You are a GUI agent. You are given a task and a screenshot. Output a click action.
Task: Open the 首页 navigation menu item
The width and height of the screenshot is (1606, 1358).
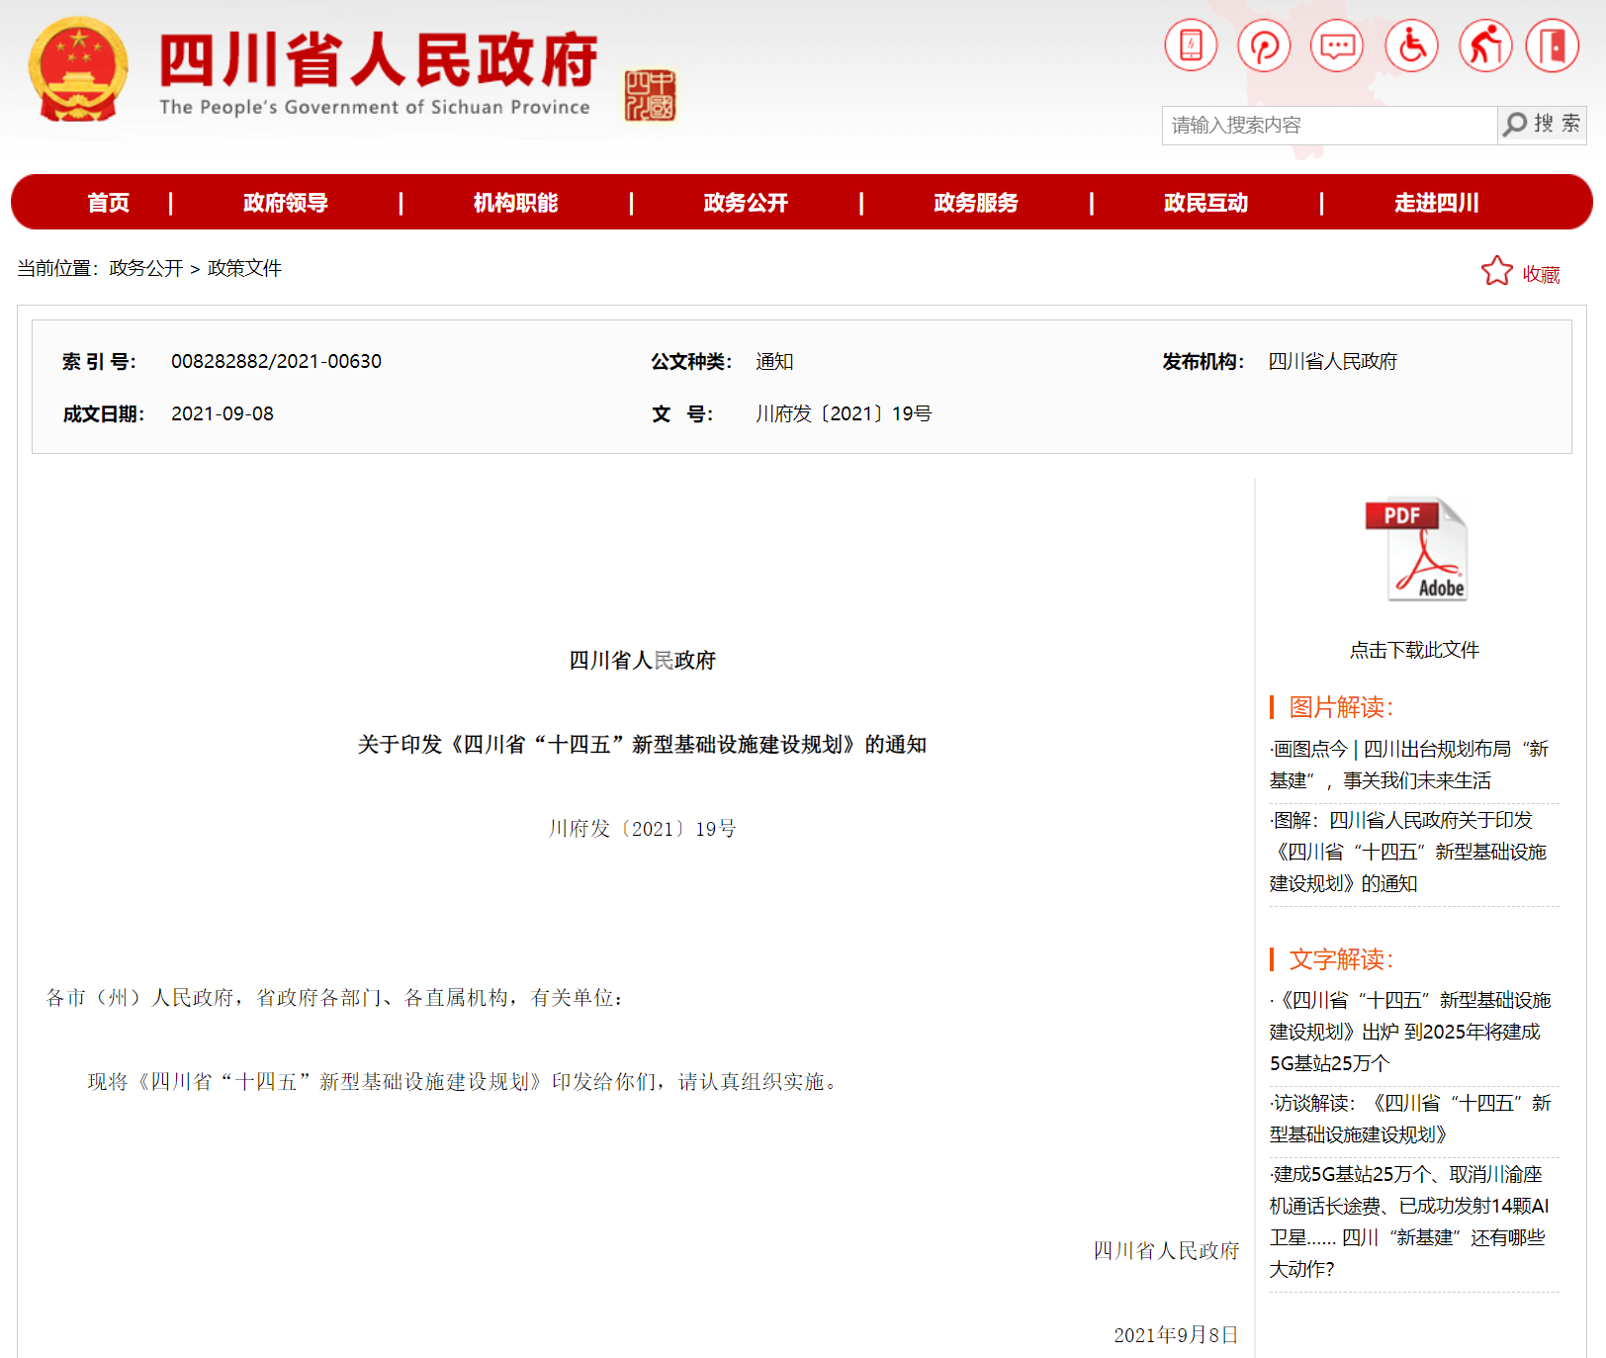[x=108, y=203]
